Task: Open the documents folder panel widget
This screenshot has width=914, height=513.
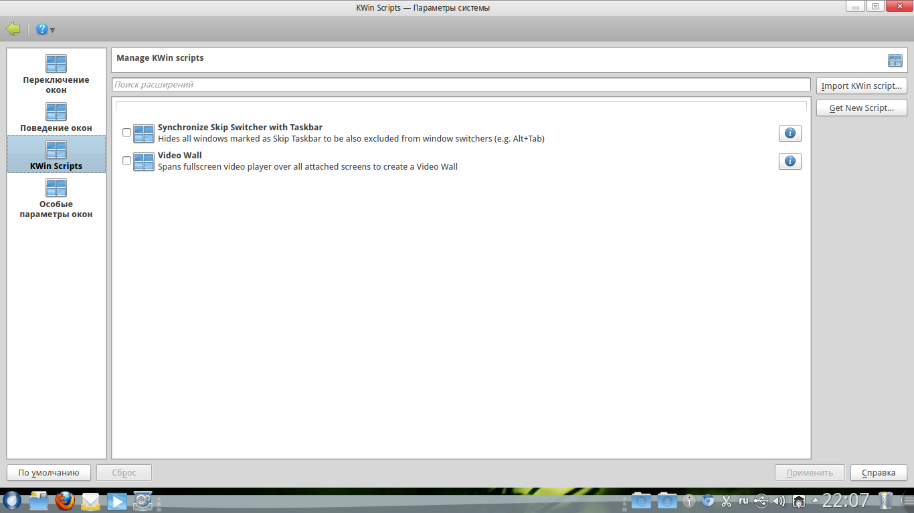Action: (641, 500)
